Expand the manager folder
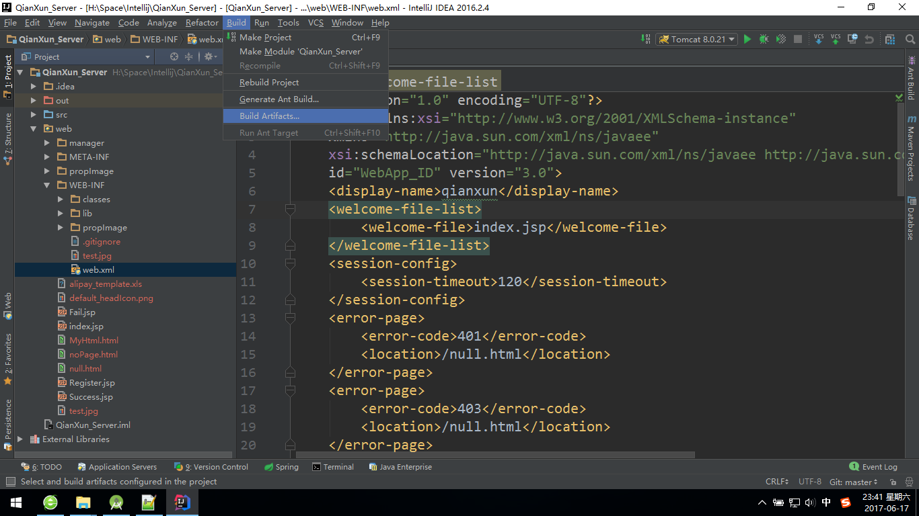This screenshot has width=919, height=516. point(47,143)
